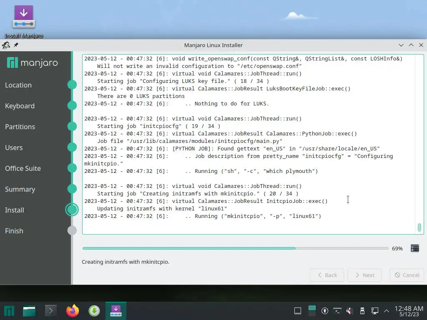The image size is (427, 320).
Task: Close the installer window
Action: [x=421, y=45]
